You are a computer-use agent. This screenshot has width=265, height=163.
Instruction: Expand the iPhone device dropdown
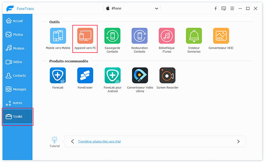click(x=132, y=8)
